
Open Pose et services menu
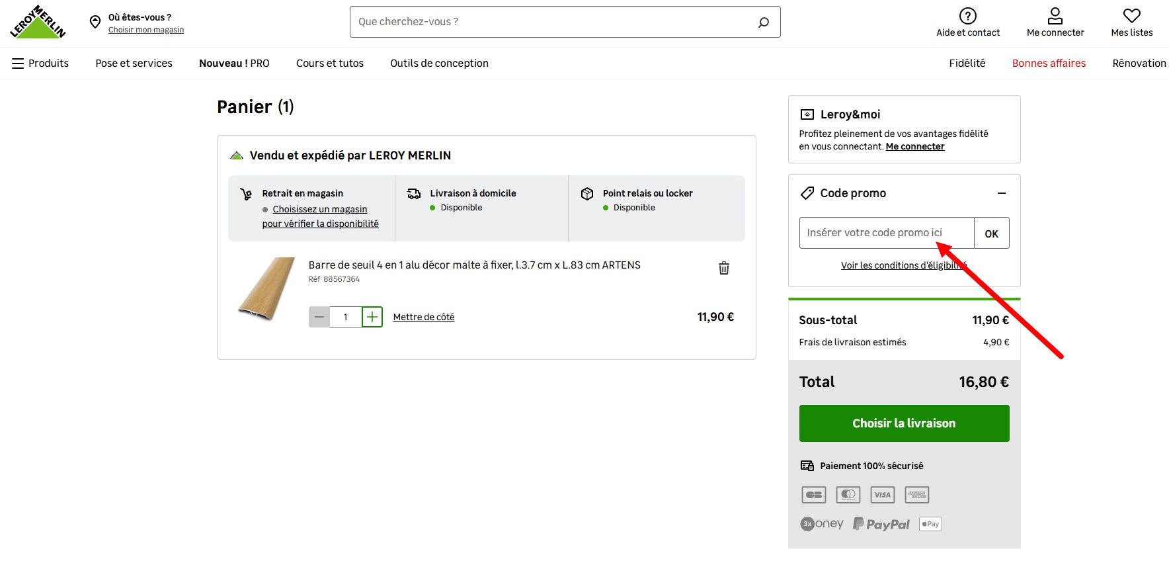pyautogui.click(x=134, y=64)
